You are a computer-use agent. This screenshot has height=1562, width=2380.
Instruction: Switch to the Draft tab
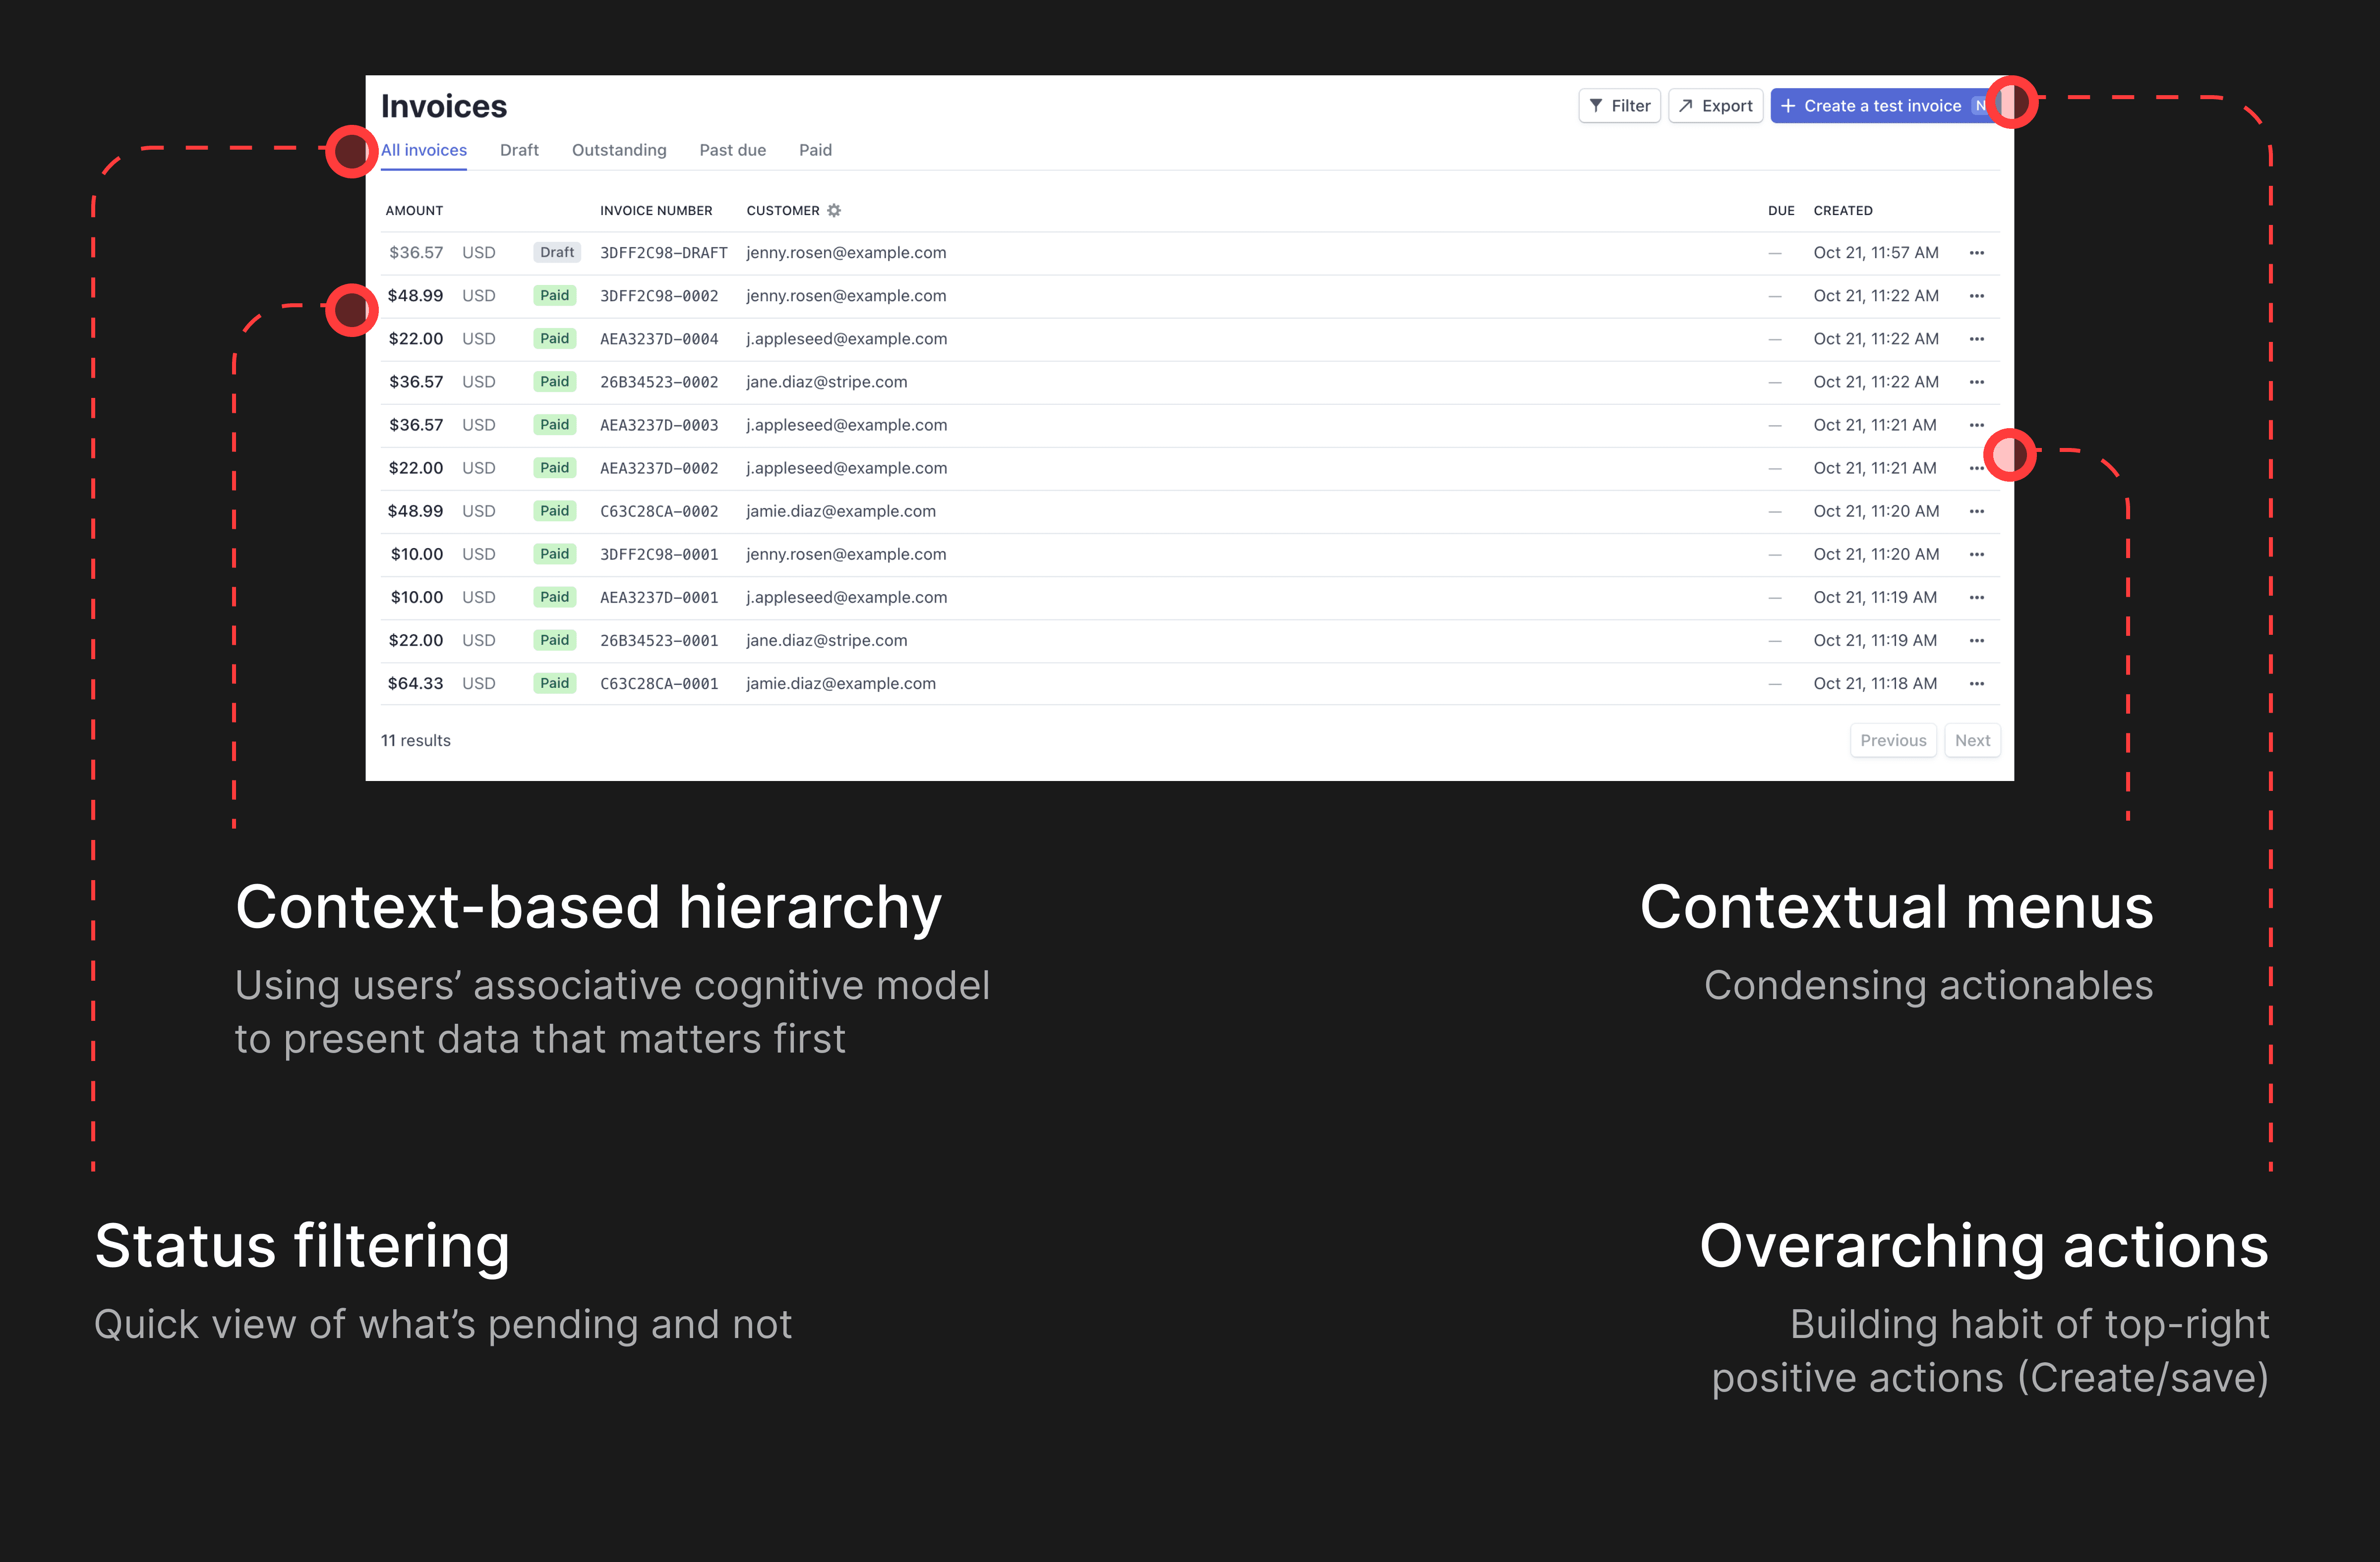[x=519, y=150]
